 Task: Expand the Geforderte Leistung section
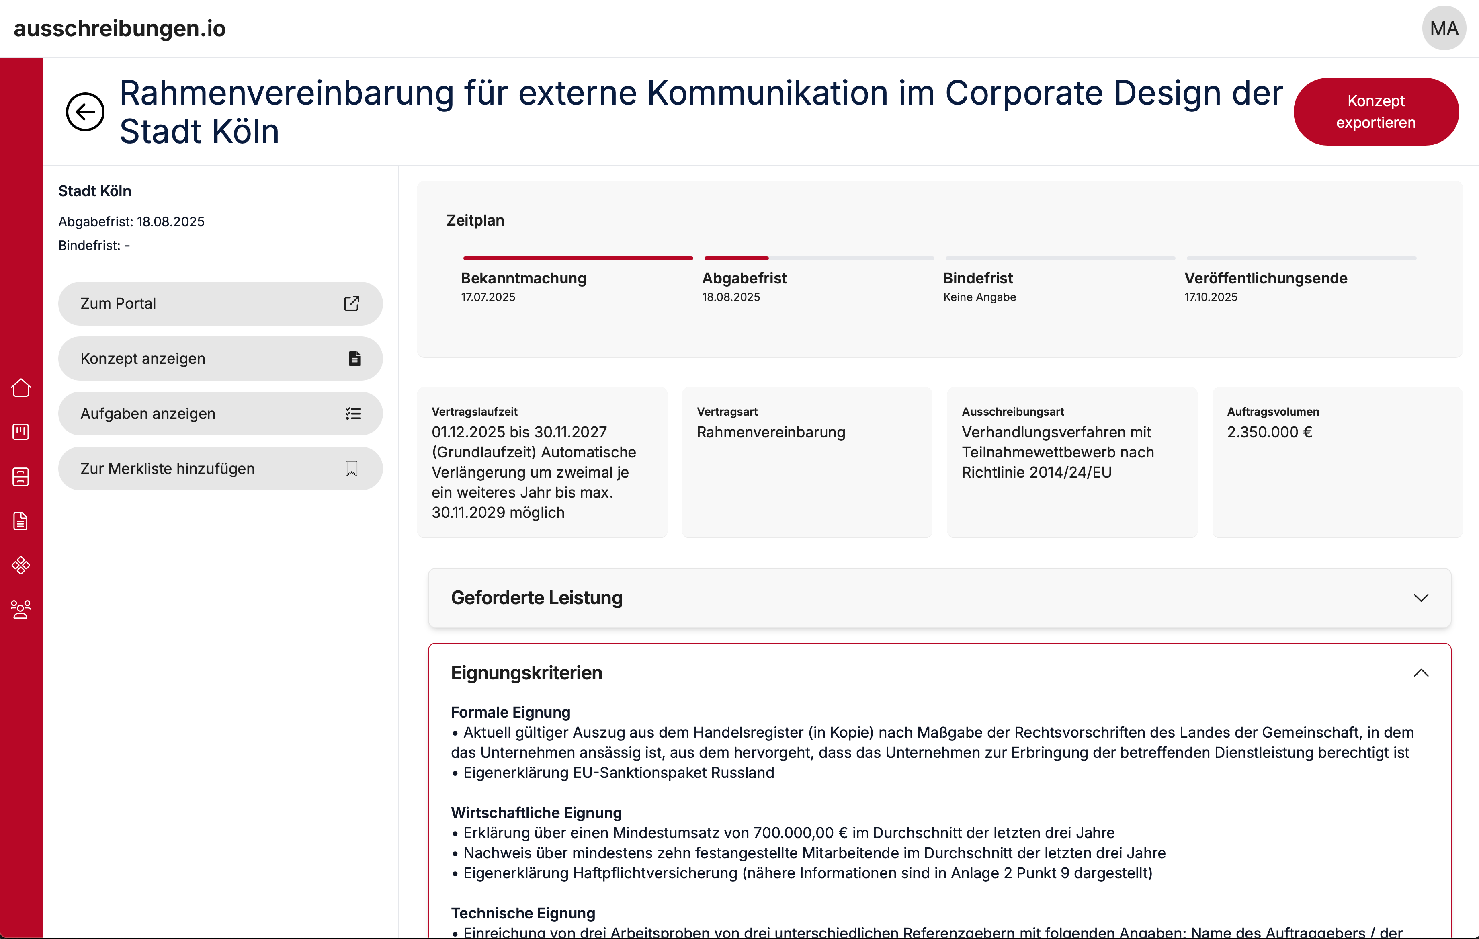[x=1421, y=598]
